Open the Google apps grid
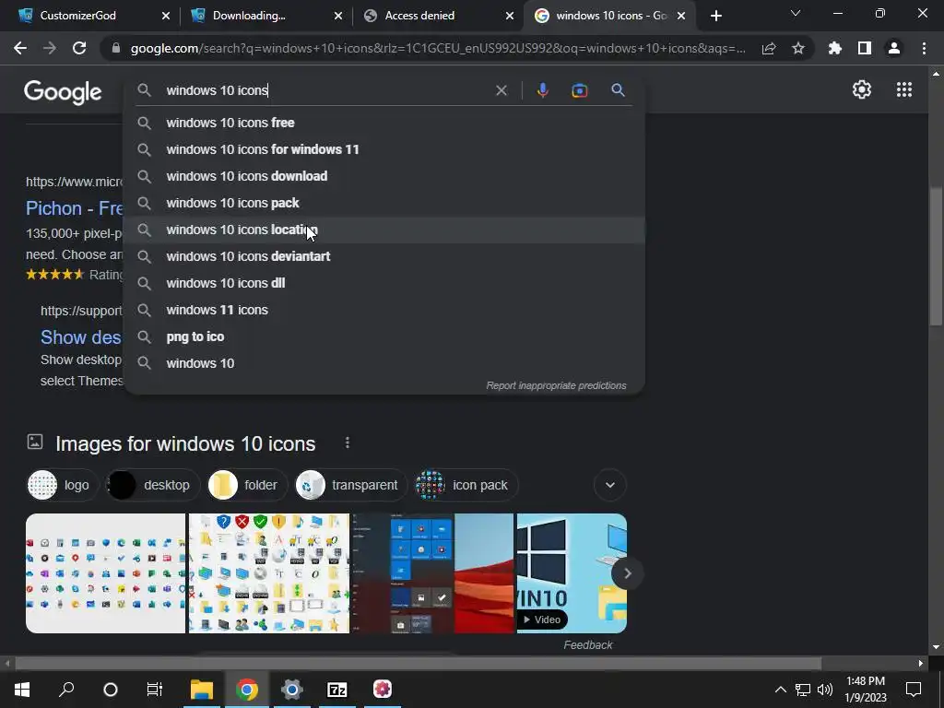This screenshot has height=708, width=944. pos(903,89)
